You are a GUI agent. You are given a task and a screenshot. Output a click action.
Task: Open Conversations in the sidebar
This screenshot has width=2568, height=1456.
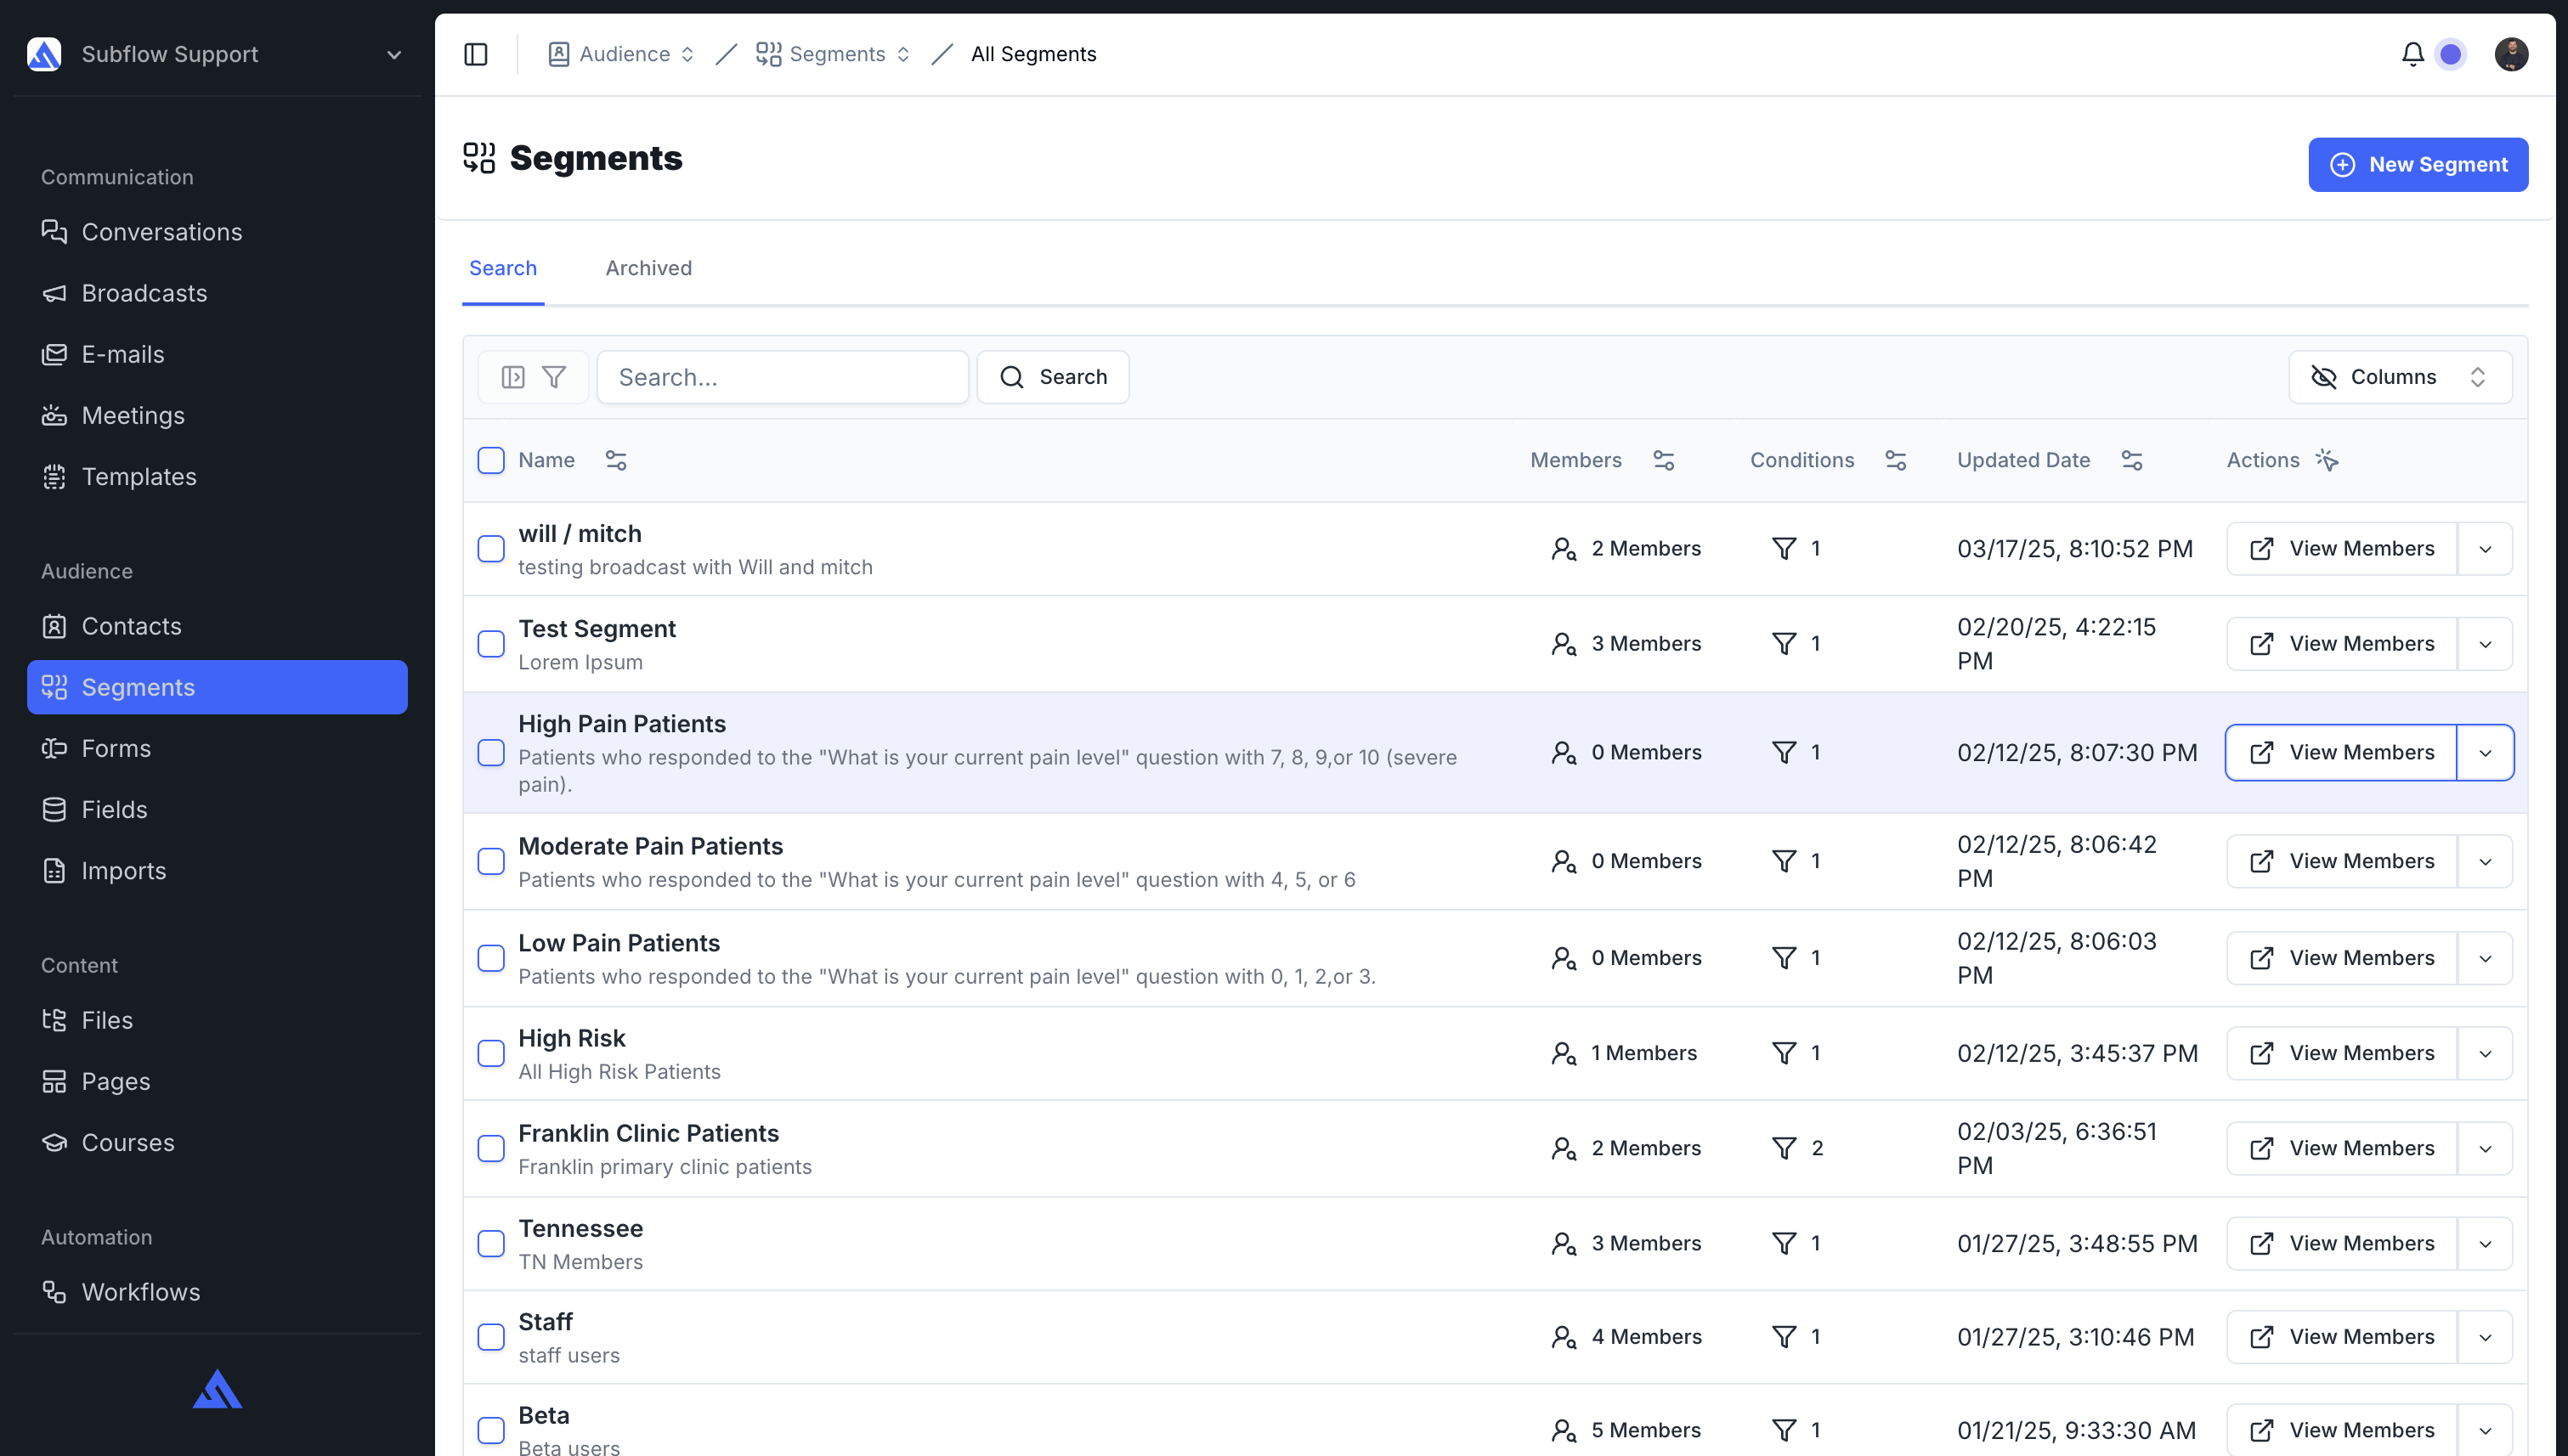217,232
